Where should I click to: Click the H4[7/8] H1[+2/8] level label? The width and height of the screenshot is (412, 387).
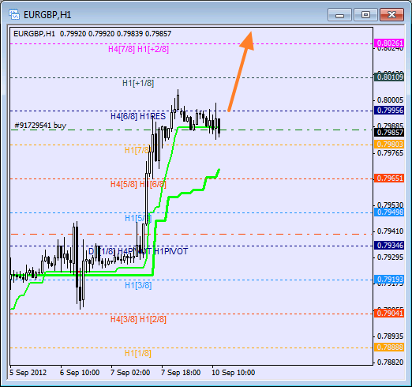click(138, 49)
